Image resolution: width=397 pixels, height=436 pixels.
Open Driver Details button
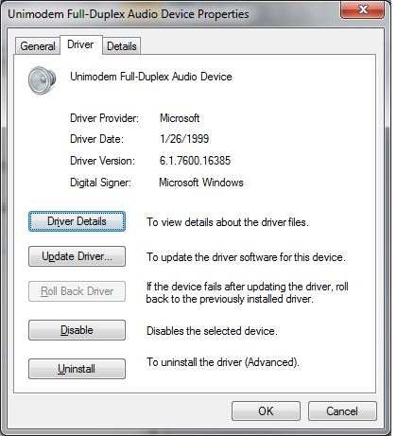(x=77, y=221)
